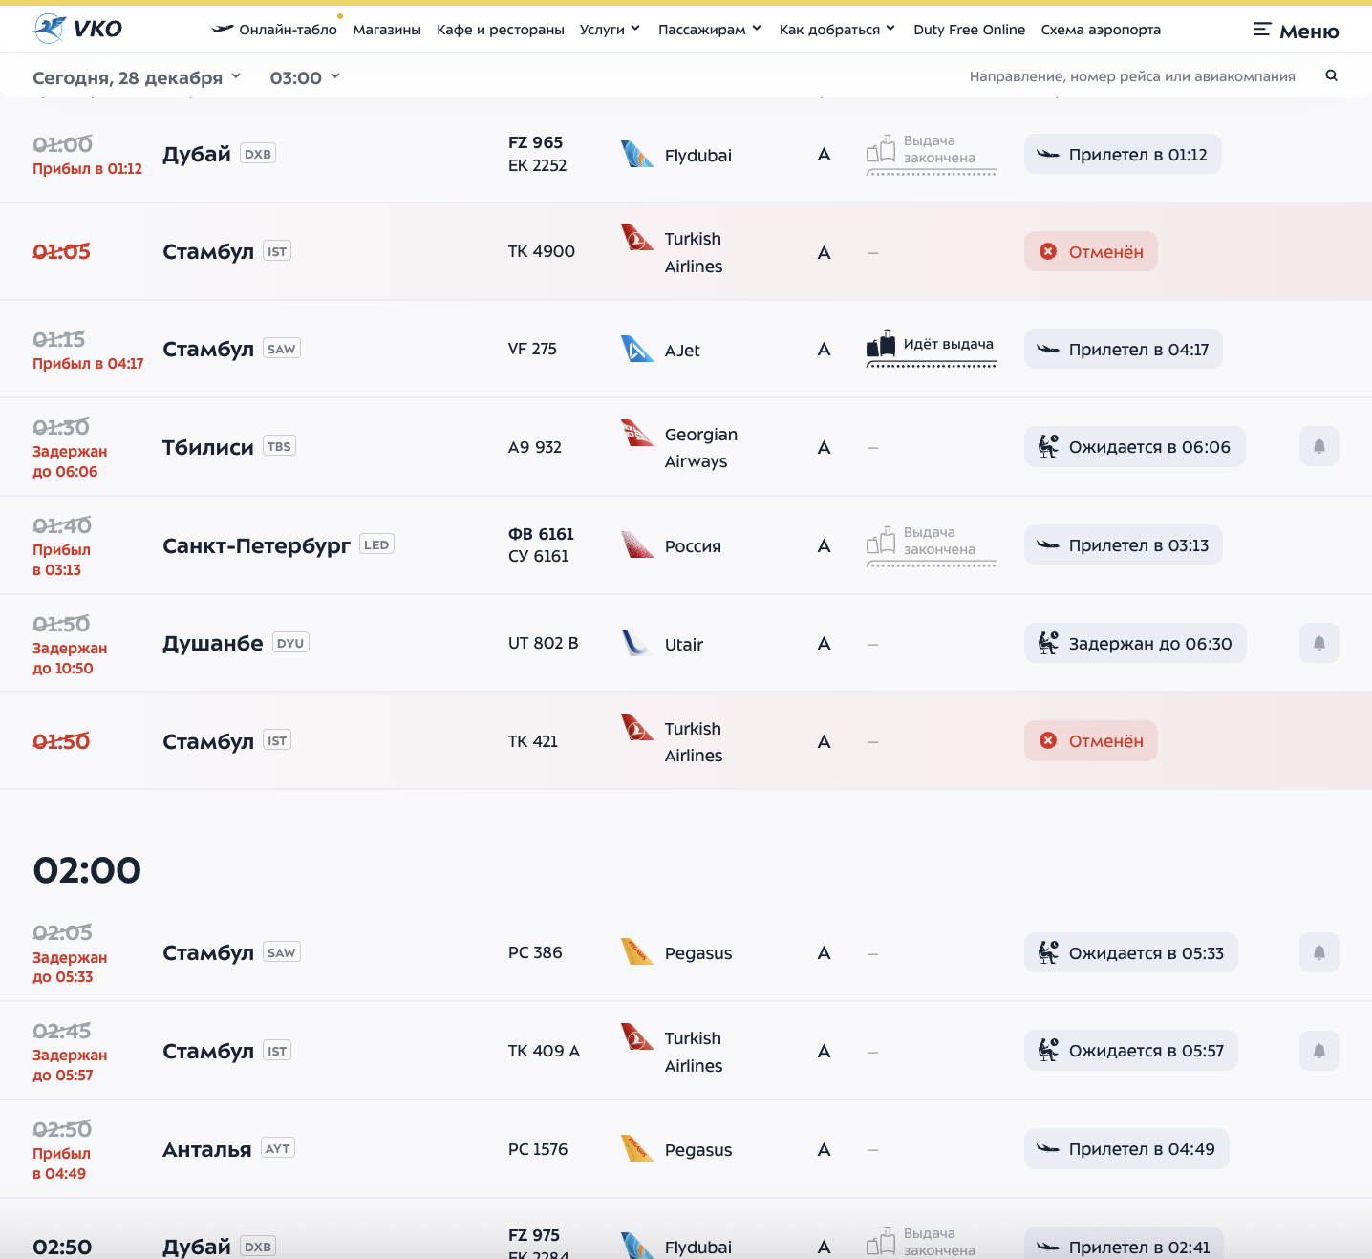Click the AJet airline tail logo
The width and height of the screenshot is (1372, 1259).
point(636,350)
